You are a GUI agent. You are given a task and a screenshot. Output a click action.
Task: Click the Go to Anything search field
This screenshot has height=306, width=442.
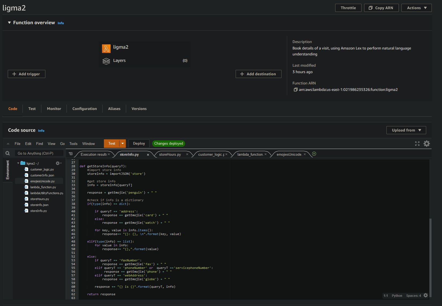(x=39, y=153)
